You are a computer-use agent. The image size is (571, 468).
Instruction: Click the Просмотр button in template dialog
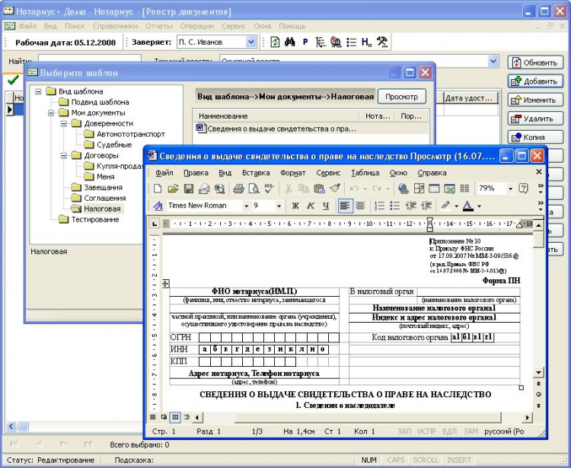402,97
